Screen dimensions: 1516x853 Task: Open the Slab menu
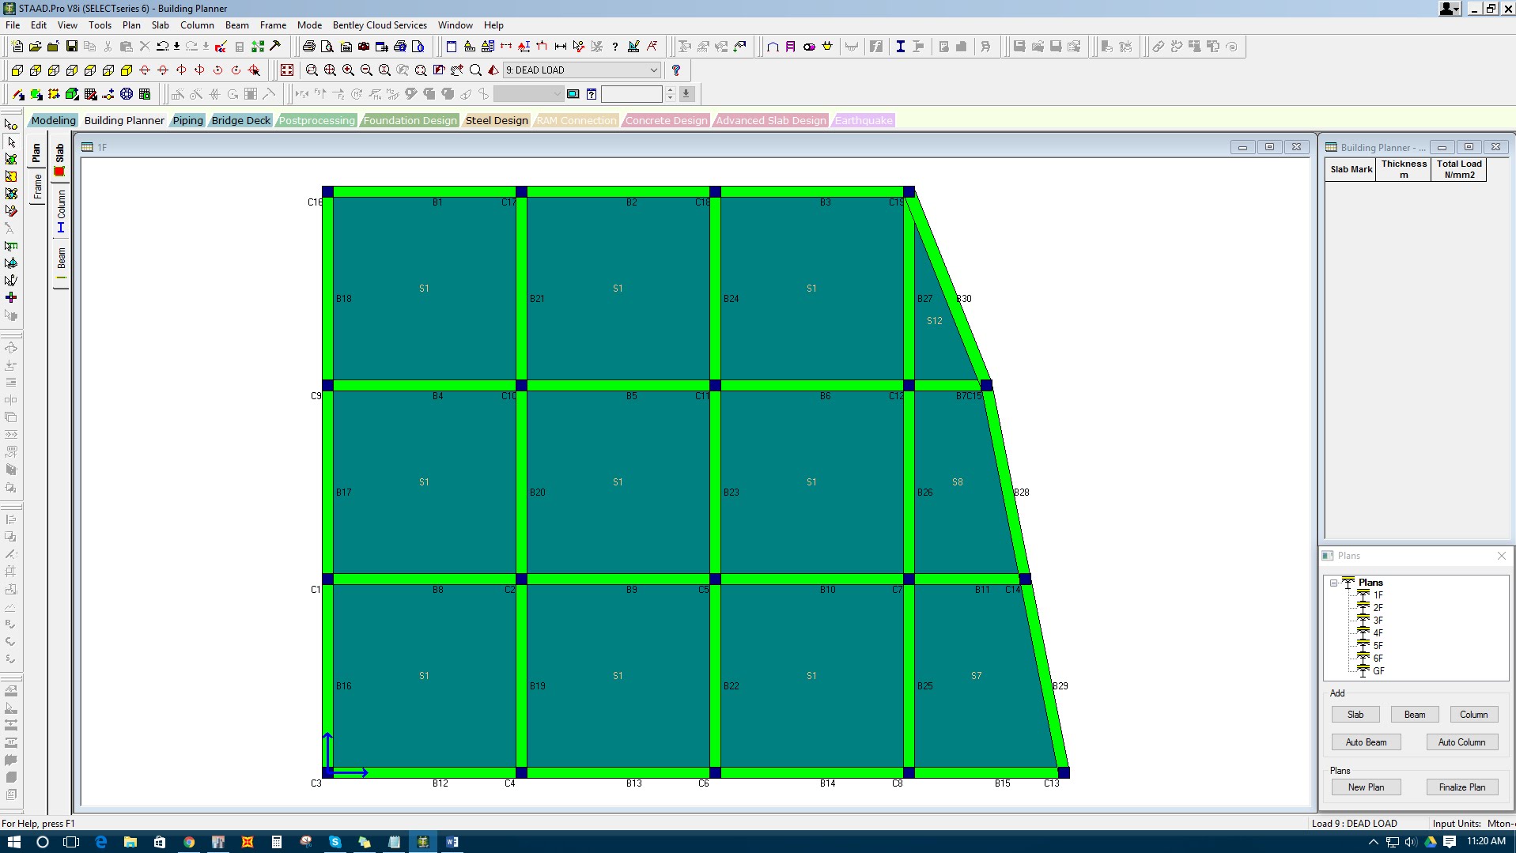[x=160, y=25]
